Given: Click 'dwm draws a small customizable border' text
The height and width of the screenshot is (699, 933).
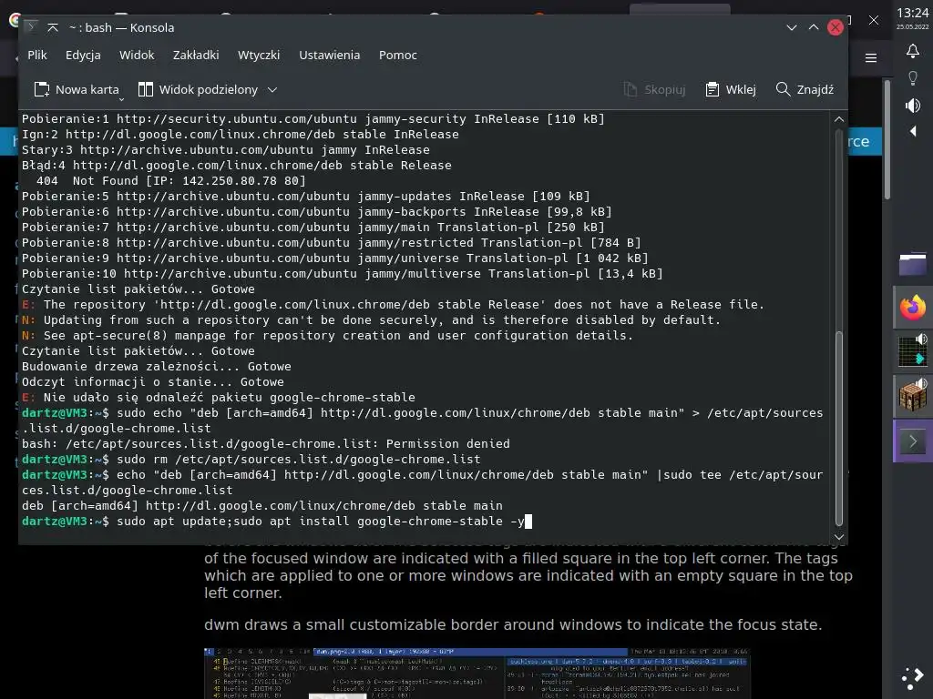Looking at the screenshot, I should 513,624.
